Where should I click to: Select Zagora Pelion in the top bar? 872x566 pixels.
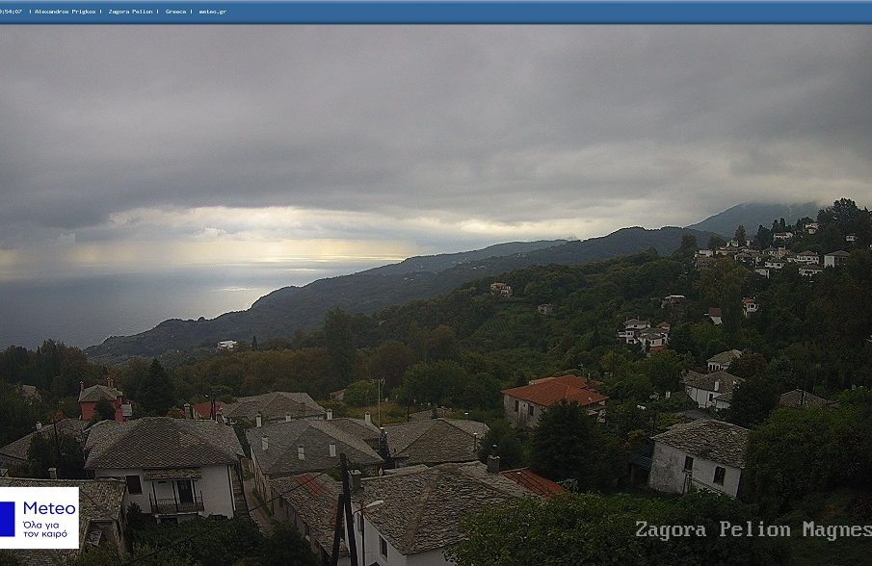[x=130, y=12]
